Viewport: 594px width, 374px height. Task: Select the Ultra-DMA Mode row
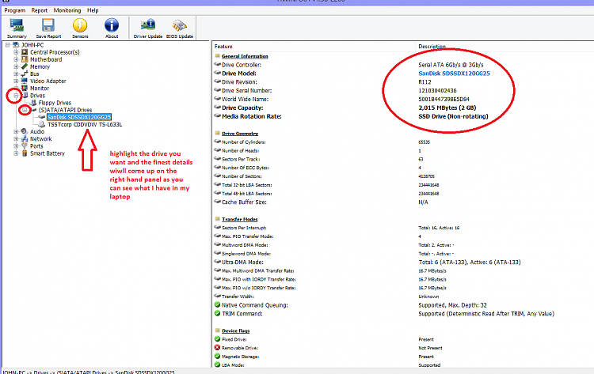(402, 262)
